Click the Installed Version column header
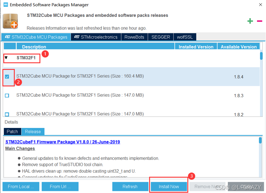Viewport: 266px width, 193px height. (x=196, y=47)
